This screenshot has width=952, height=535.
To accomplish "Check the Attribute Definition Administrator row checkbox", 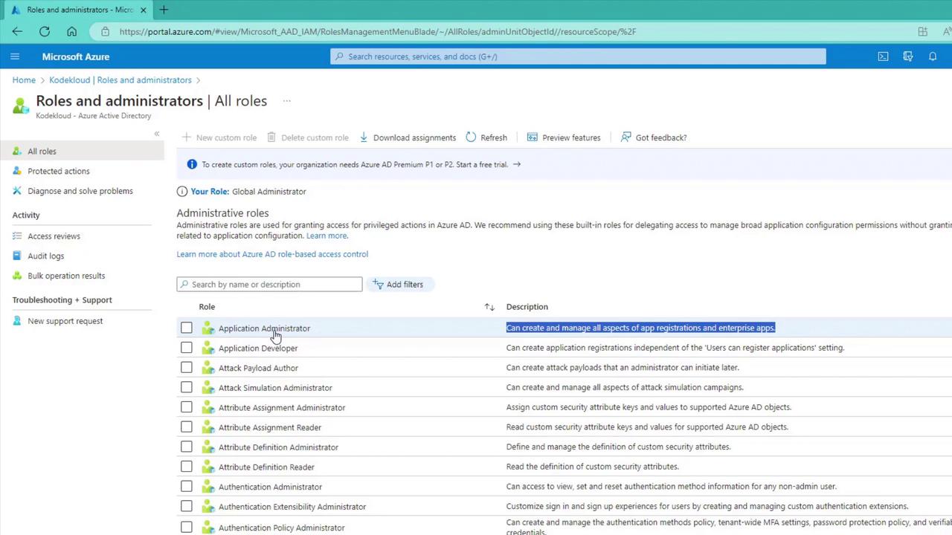I will click(x=187, y=447).
